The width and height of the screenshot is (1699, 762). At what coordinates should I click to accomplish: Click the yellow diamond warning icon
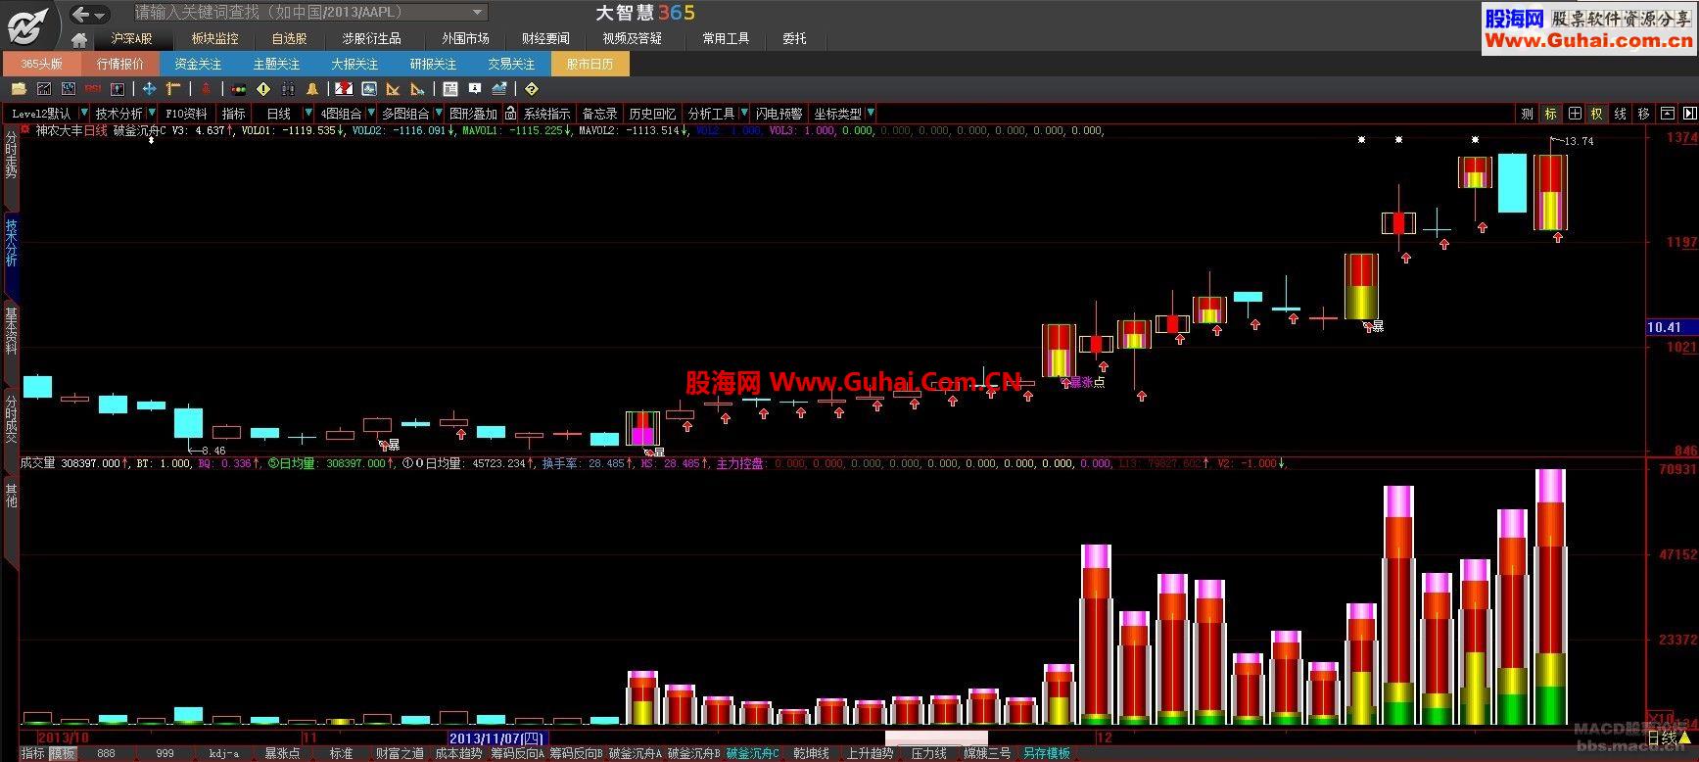pos(262,89)
